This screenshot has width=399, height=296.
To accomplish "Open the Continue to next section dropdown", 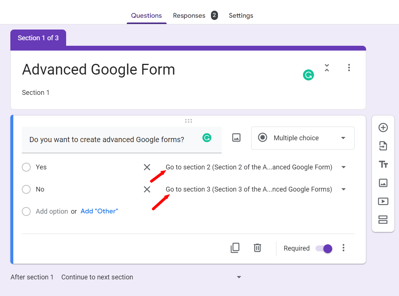I will pyautogui.click(x=151, y=277).
